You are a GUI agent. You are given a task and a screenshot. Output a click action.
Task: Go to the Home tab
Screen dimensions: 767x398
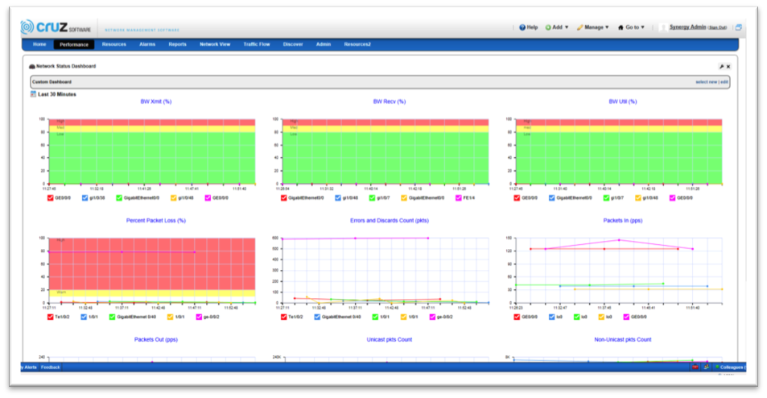[x=39, y=44]
